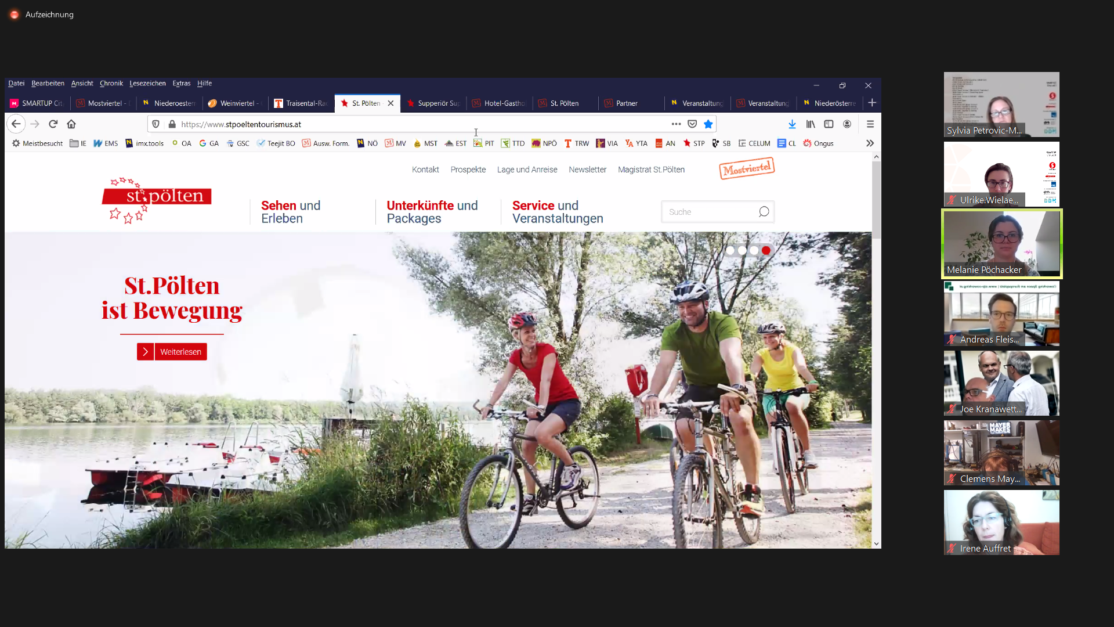Image resolution: width=1114 pixels, height=627 pixels.
Task: Switch to the Traisental-Rad tab
Action: pyautogui.click(x=302, y=103)
